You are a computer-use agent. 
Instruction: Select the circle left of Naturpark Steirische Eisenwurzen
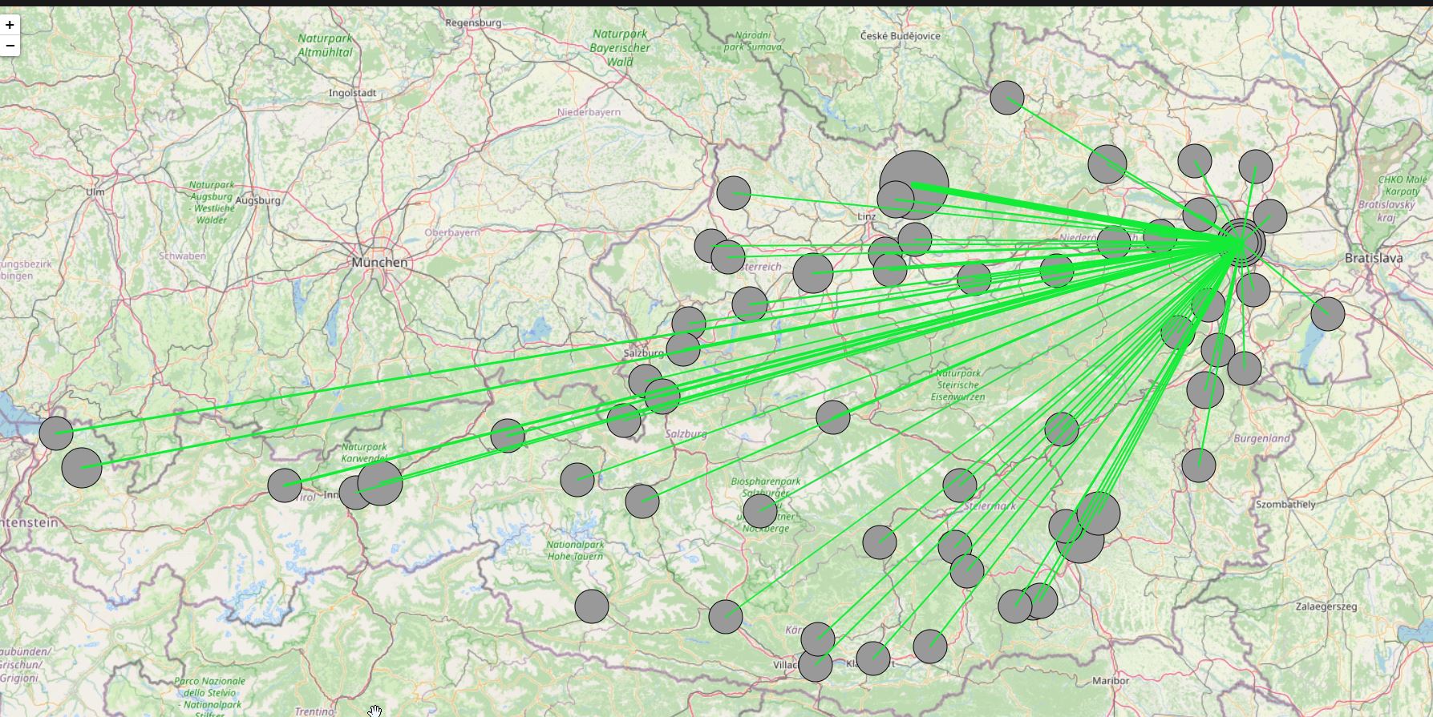click(x=833, y=417)
